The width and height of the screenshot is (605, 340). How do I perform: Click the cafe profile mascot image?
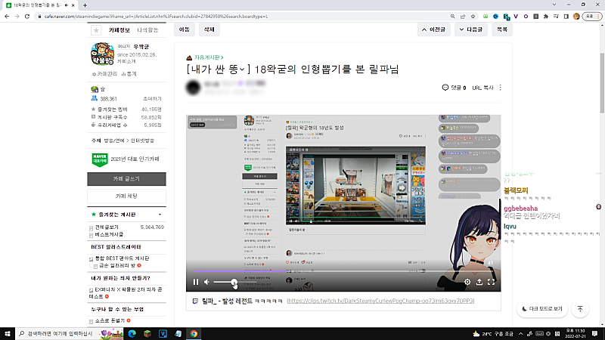click(102, 54)
